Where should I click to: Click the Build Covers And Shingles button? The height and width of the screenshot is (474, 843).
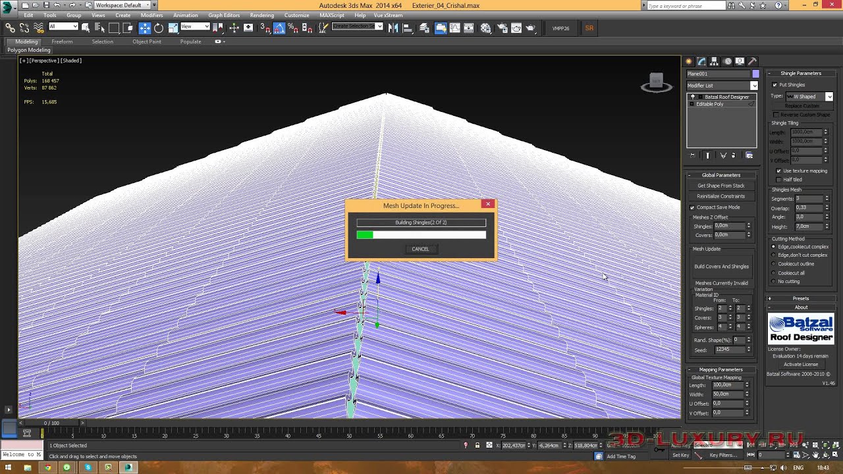click(x=721, y=267)
